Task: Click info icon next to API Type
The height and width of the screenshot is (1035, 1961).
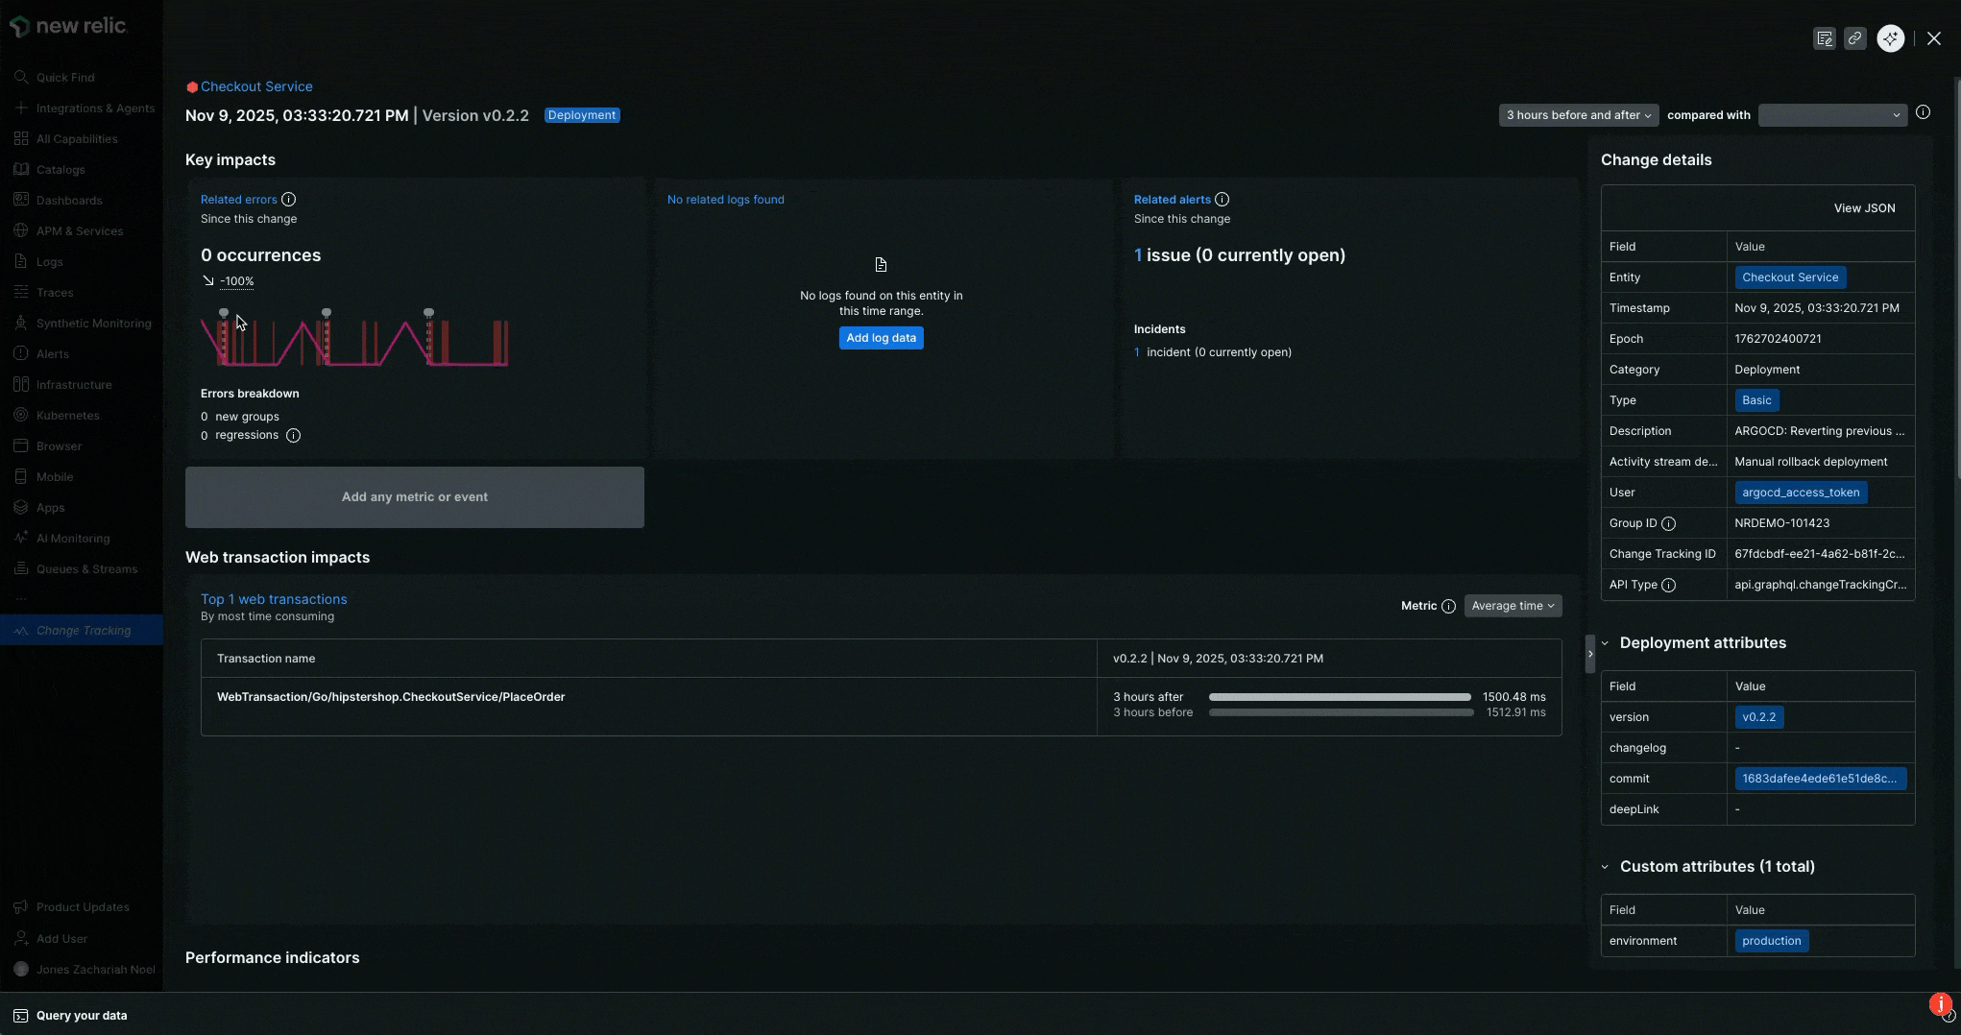Action: (1668, 586)
